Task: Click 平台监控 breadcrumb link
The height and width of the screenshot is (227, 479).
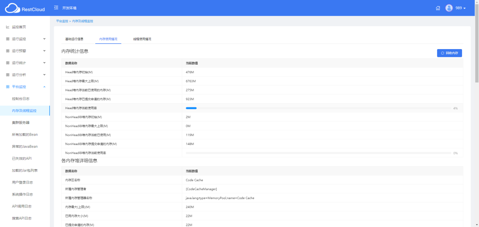Action: [62, 21]
